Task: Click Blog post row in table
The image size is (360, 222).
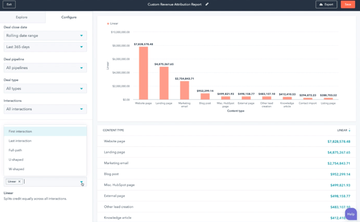Action: tap(226, 174)
